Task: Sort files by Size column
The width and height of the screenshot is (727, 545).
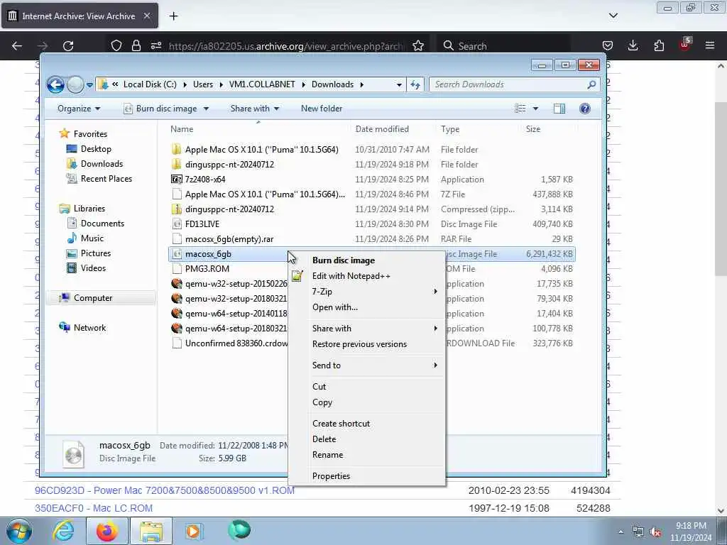Action: click(532, 129)
